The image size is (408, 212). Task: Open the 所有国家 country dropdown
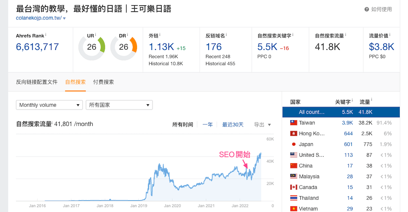[x=119, y=105]
